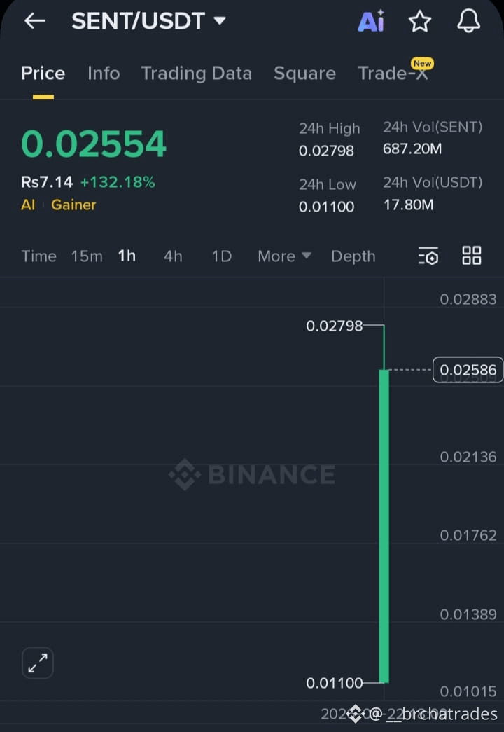Expand the More intervals dropdown
504x732 pixels.
point(284,256)
